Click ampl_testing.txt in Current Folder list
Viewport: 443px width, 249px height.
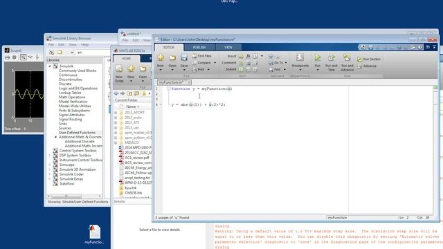tap(137, 178)
